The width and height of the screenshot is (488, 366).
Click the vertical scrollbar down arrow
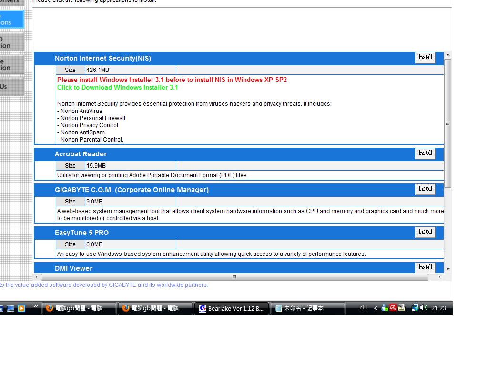click(448, 269)
